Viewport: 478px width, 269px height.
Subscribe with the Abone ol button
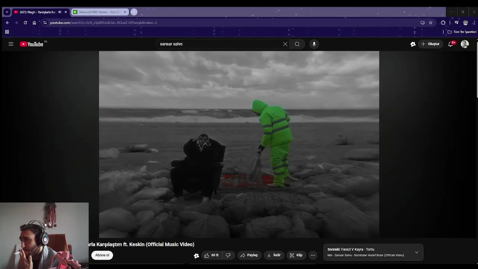pyautogui.click(x=102, y=255)
